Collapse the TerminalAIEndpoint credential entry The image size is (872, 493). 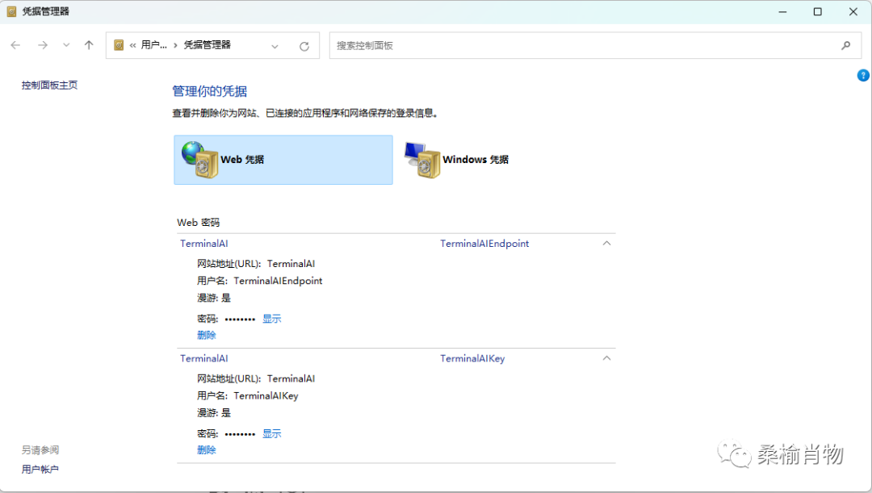coord(606,244)
